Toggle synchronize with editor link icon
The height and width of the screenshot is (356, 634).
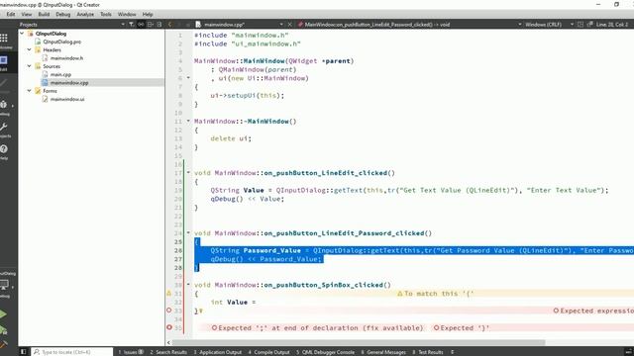click(x=141, y=24)
